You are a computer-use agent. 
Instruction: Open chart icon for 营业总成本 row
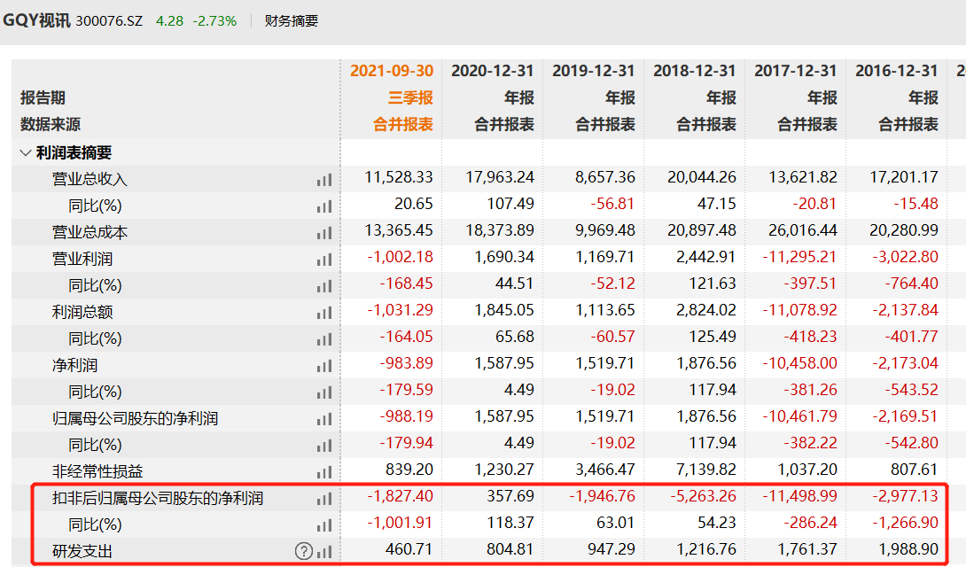pyautogui.click(x=324, y=233)
